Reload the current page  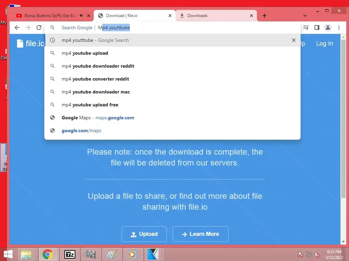(x=39, y=28)
